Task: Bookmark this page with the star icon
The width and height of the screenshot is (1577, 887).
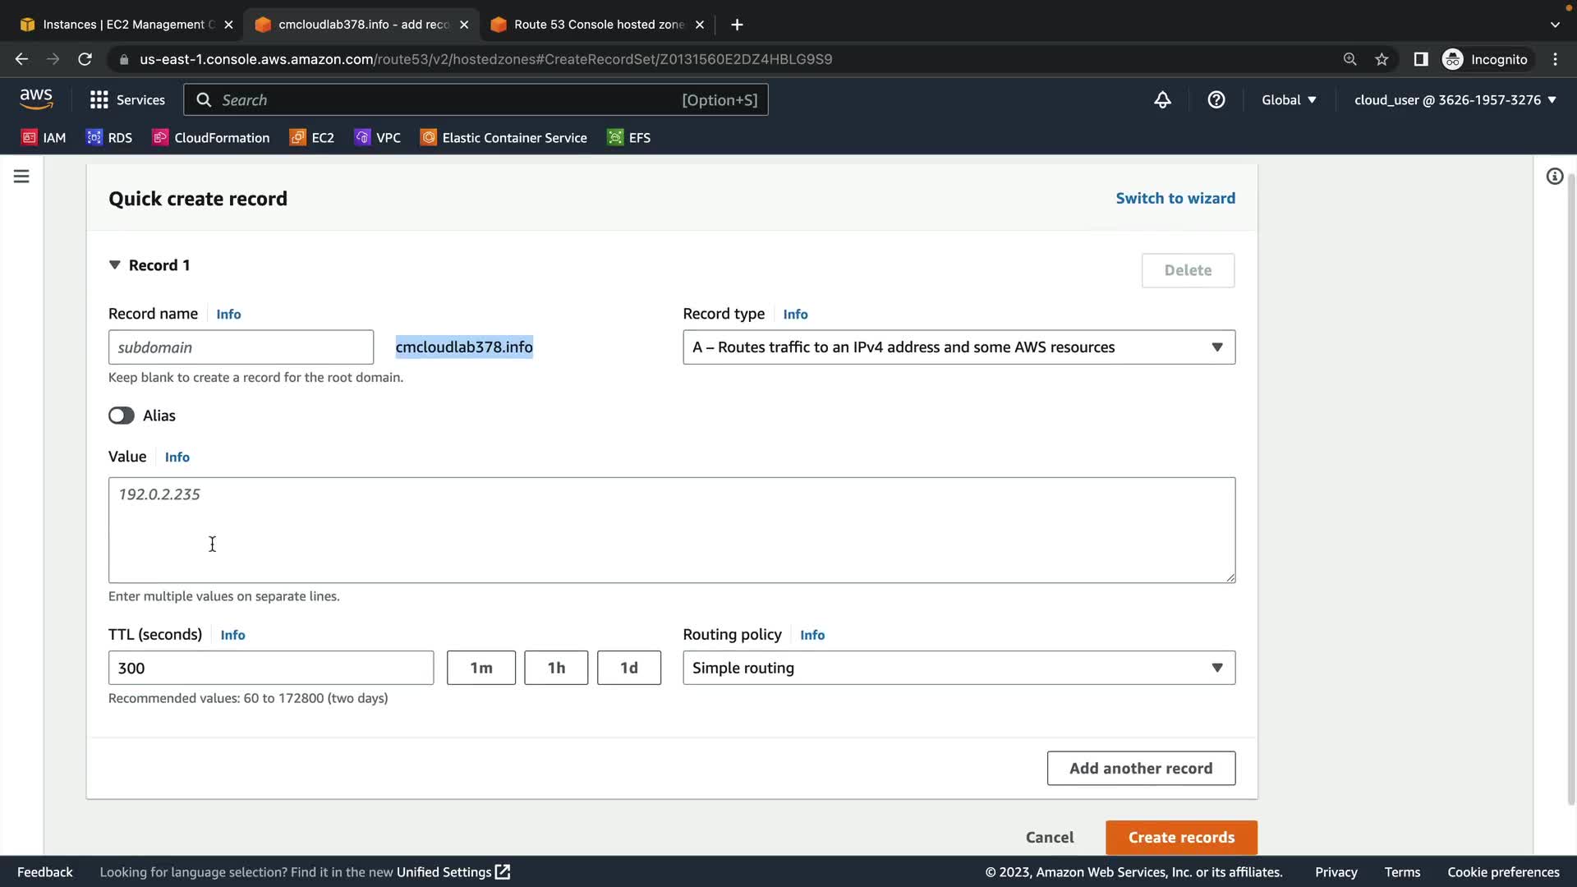Action: pos(1382,59)
